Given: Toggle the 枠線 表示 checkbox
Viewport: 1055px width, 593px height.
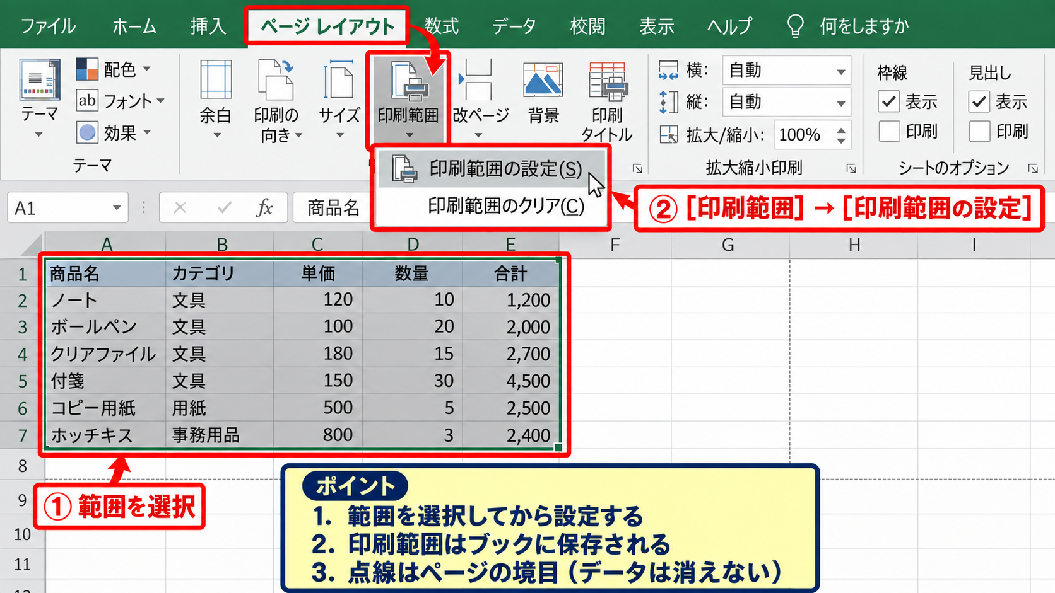Looking at the screenshot, I should click(x=889, y=101).
